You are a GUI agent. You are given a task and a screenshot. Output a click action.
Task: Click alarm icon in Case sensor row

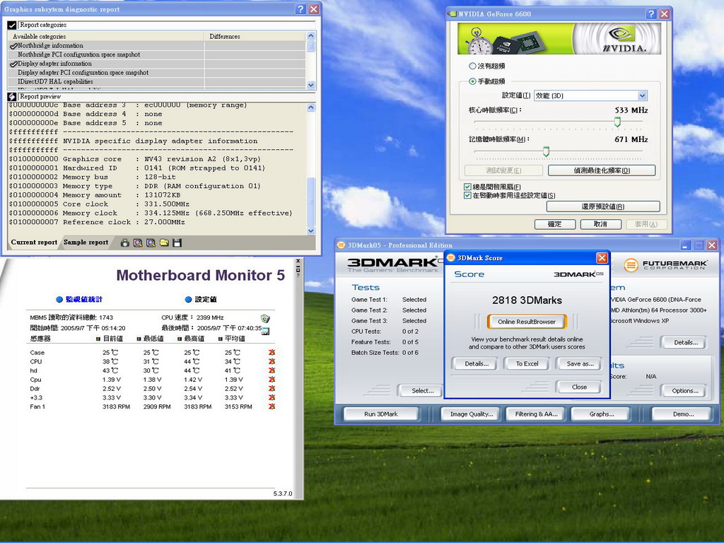pos(271,352)
